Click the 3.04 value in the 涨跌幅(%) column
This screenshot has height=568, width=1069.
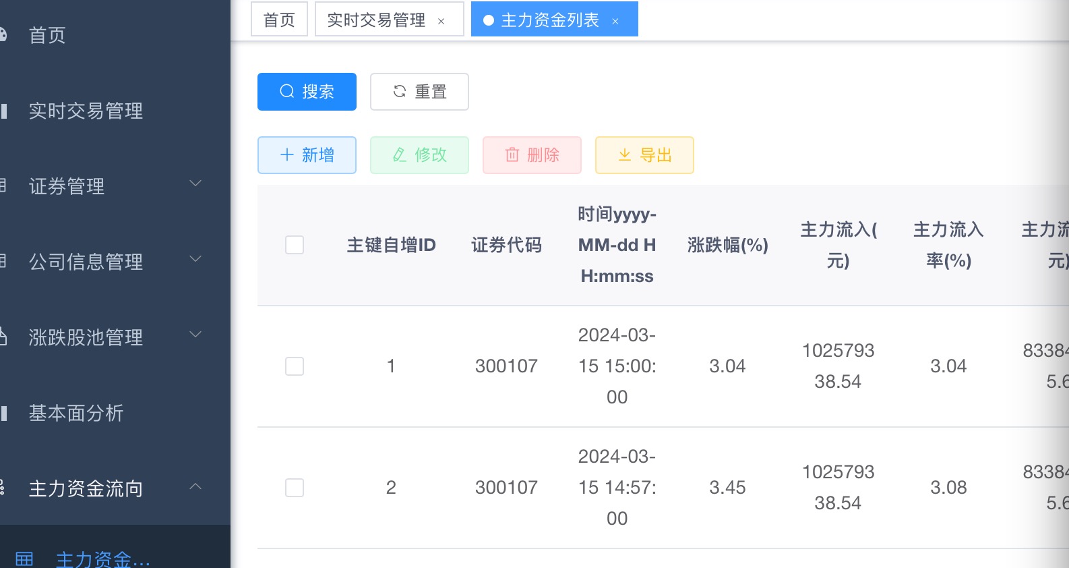pyautogui.click(x=727, y=366)
